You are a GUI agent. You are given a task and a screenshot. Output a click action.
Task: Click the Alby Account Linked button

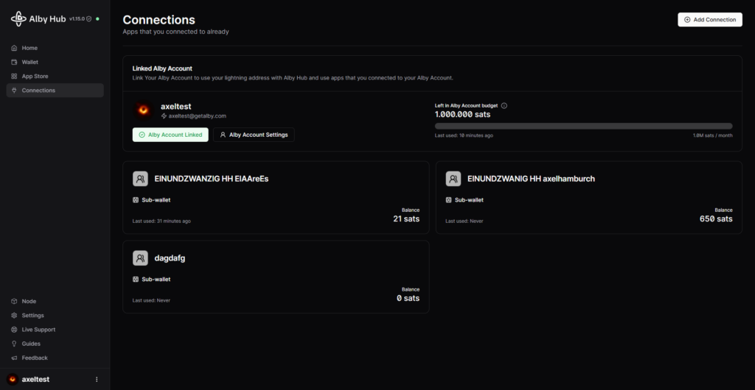point(170,135)
